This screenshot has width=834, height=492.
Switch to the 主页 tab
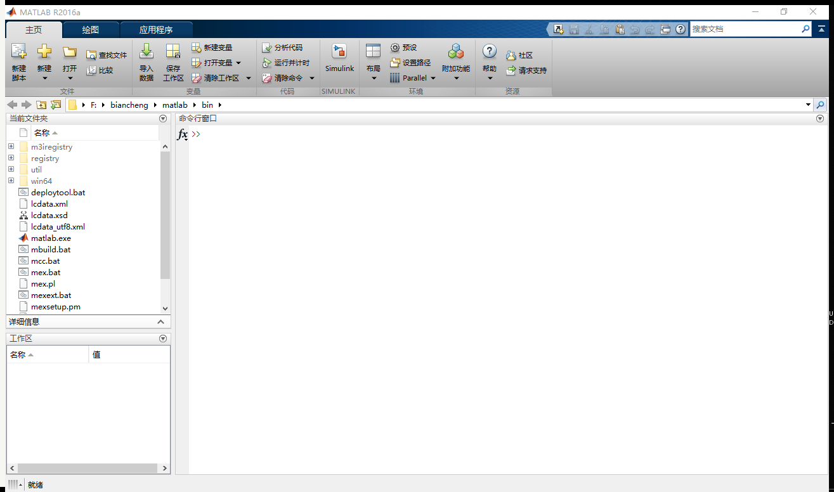click(x=34, y=30)
